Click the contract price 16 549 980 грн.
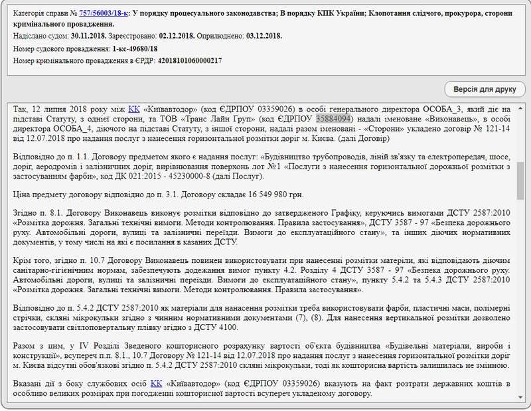The height and width of the screenshot is (411, 531). point(275,195)
